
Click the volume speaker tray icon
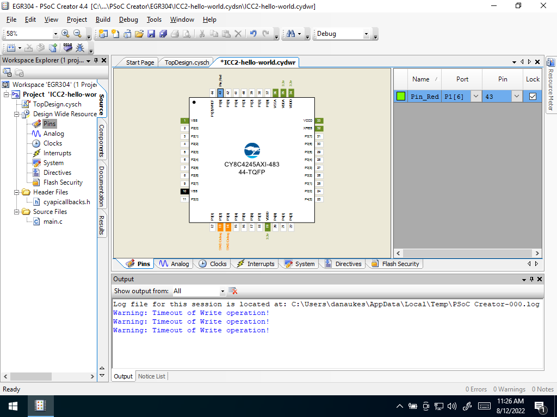pyautogui.click(x=452, y=406)
